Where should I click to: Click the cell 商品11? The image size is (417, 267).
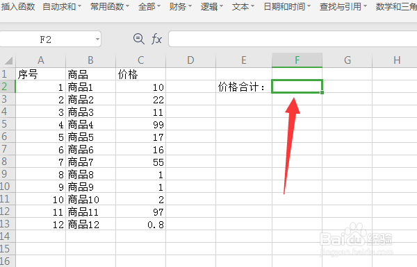90,212
